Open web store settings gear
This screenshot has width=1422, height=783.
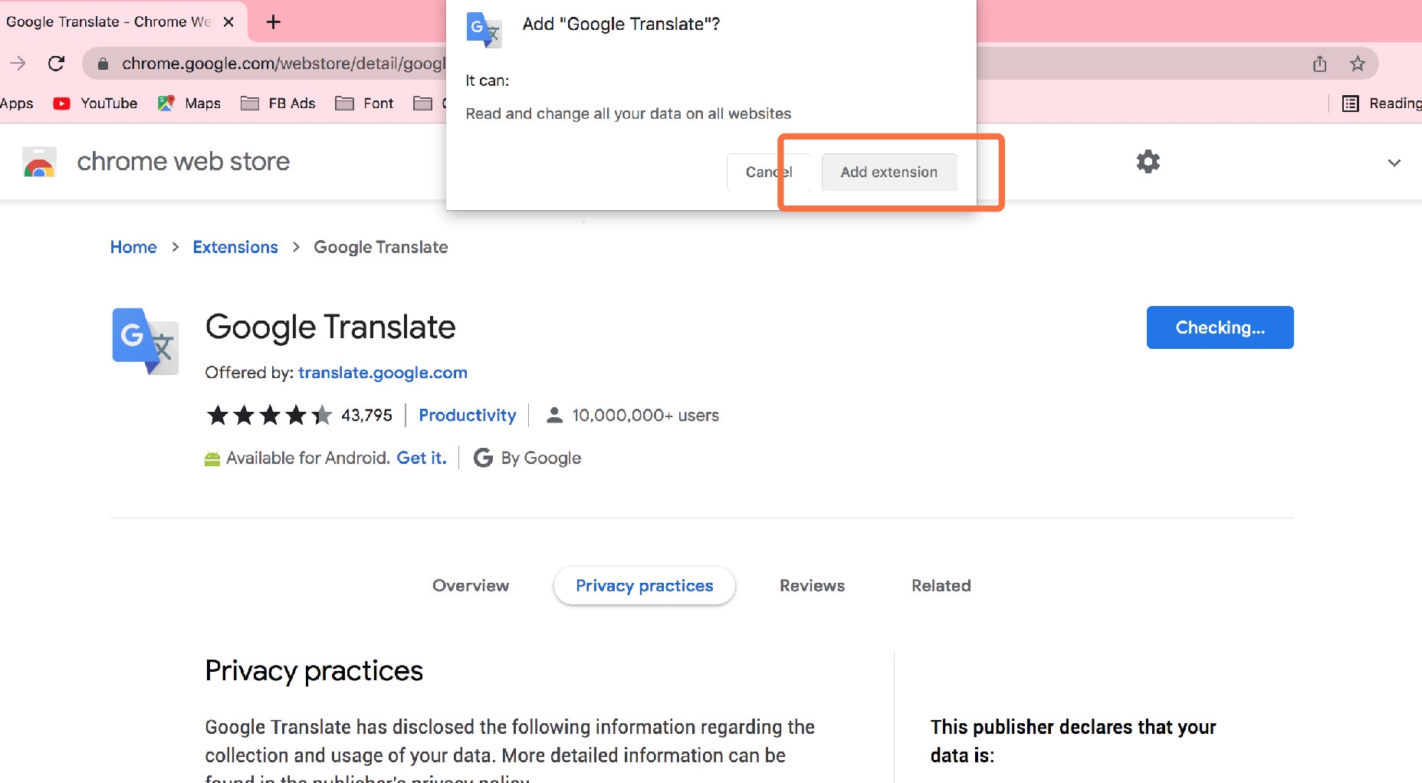[x=1148, y=162]
